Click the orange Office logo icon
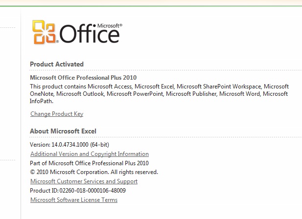This screenshot has height=219, width=302. tap(45, 32)
